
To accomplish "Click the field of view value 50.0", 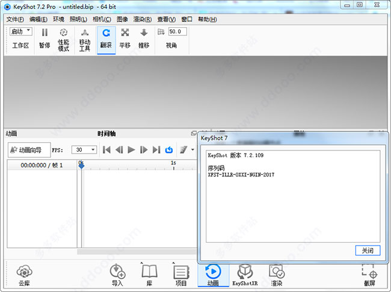I will tap(177, 31).
